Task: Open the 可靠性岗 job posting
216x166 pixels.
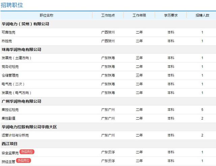Action: [x=8, y=32]
